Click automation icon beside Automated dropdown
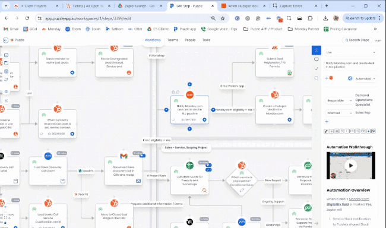 tap(350, 78)
